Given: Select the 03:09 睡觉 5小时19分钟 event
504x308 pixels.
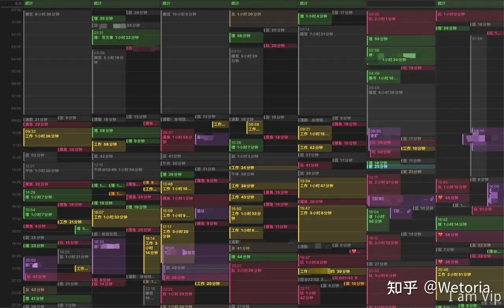Looking at the screenshot, I should [109, 82].
